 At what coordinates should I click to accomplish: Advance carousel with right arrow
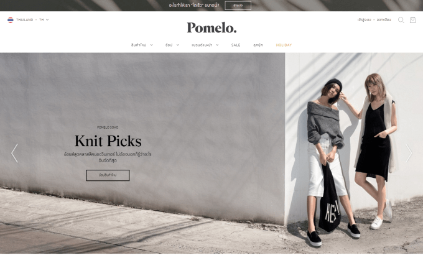(409, 153)
